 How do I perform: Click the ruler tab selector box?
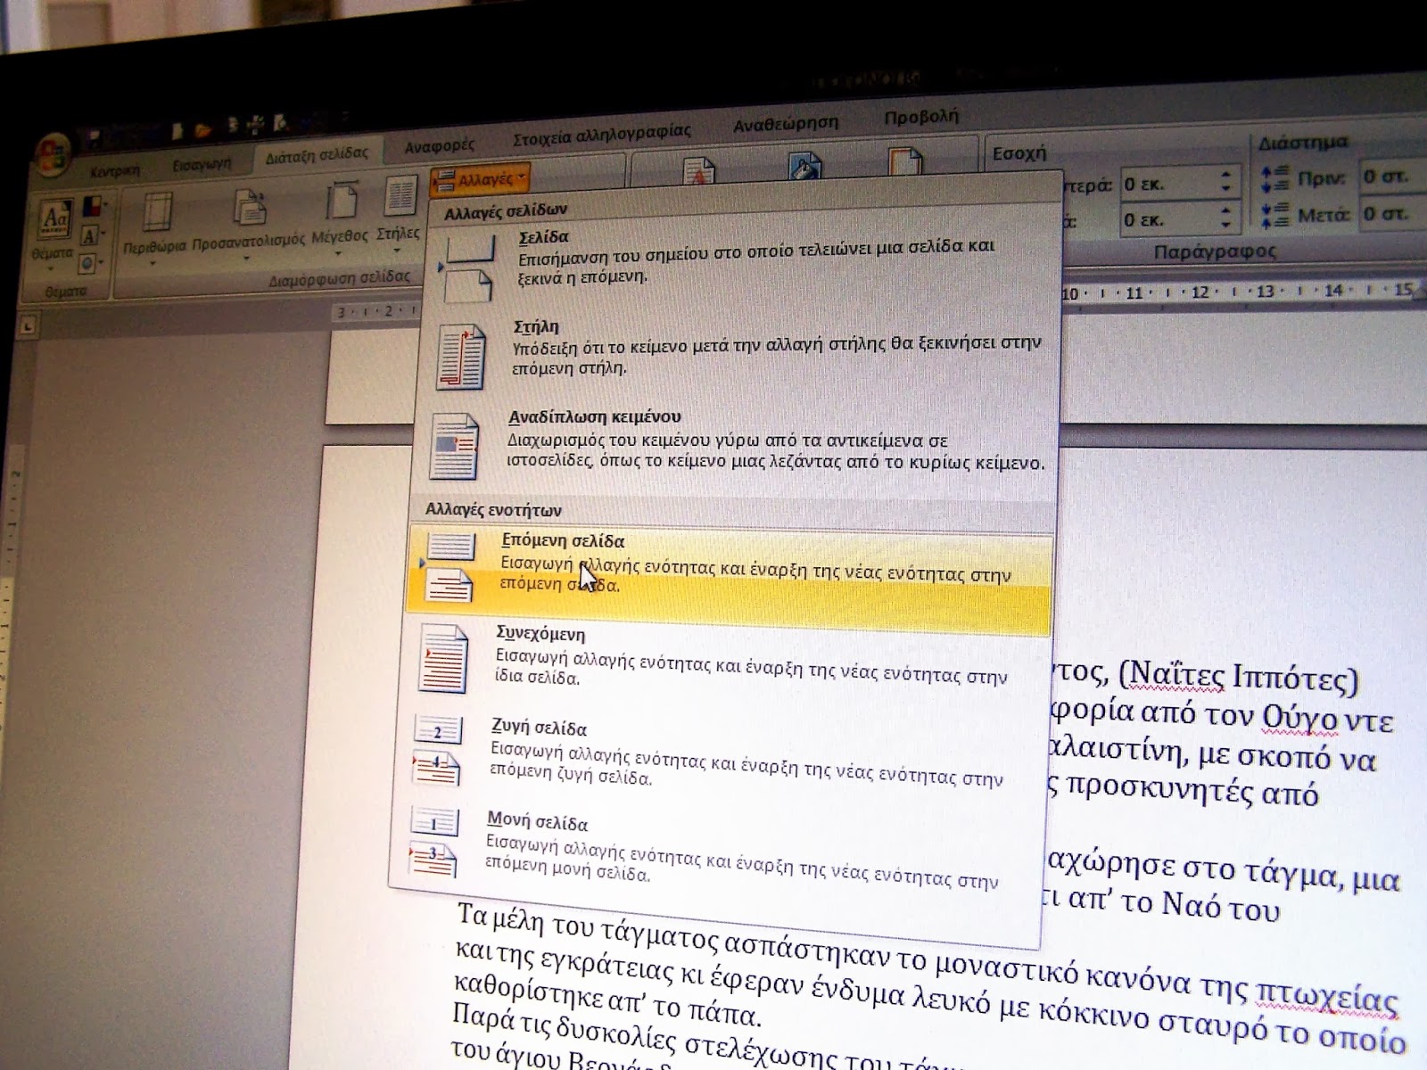[x=28, y=326]
